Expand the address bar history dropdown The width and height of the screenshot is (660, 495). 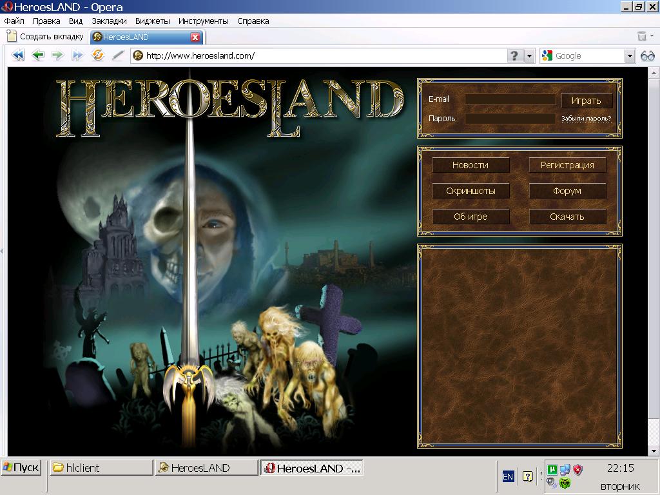(530, 56)
